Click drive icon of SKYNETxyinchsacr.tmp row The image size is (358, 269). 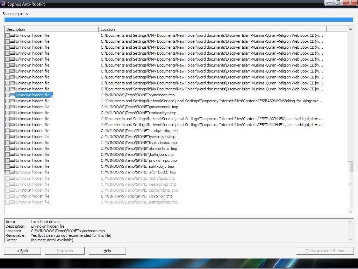tap(13, 95)
